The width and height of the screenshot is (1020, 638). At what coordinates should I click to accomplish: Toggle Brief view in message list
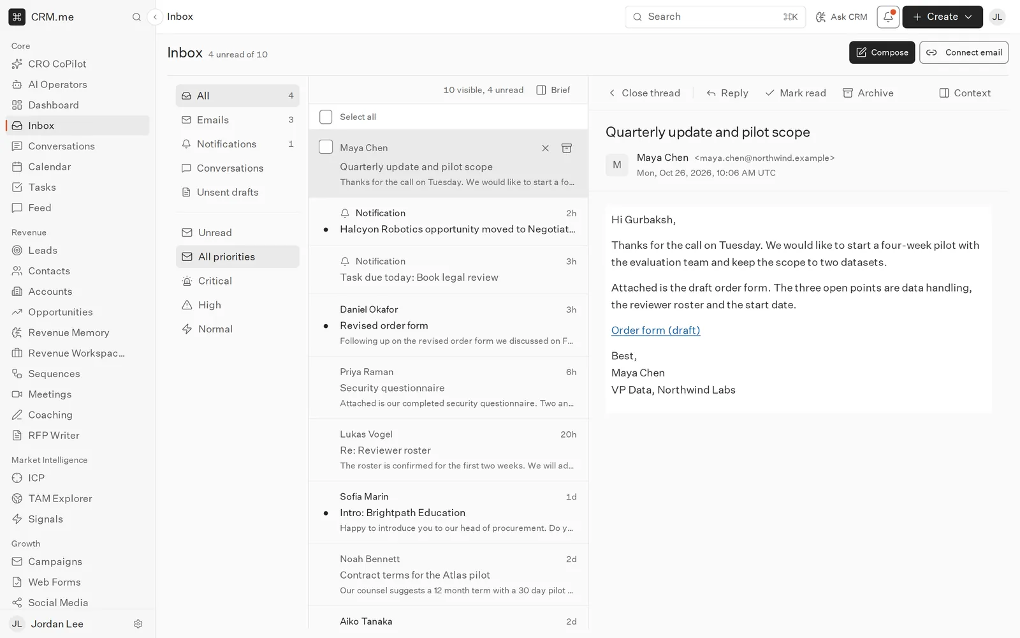(x=553, y=90)
